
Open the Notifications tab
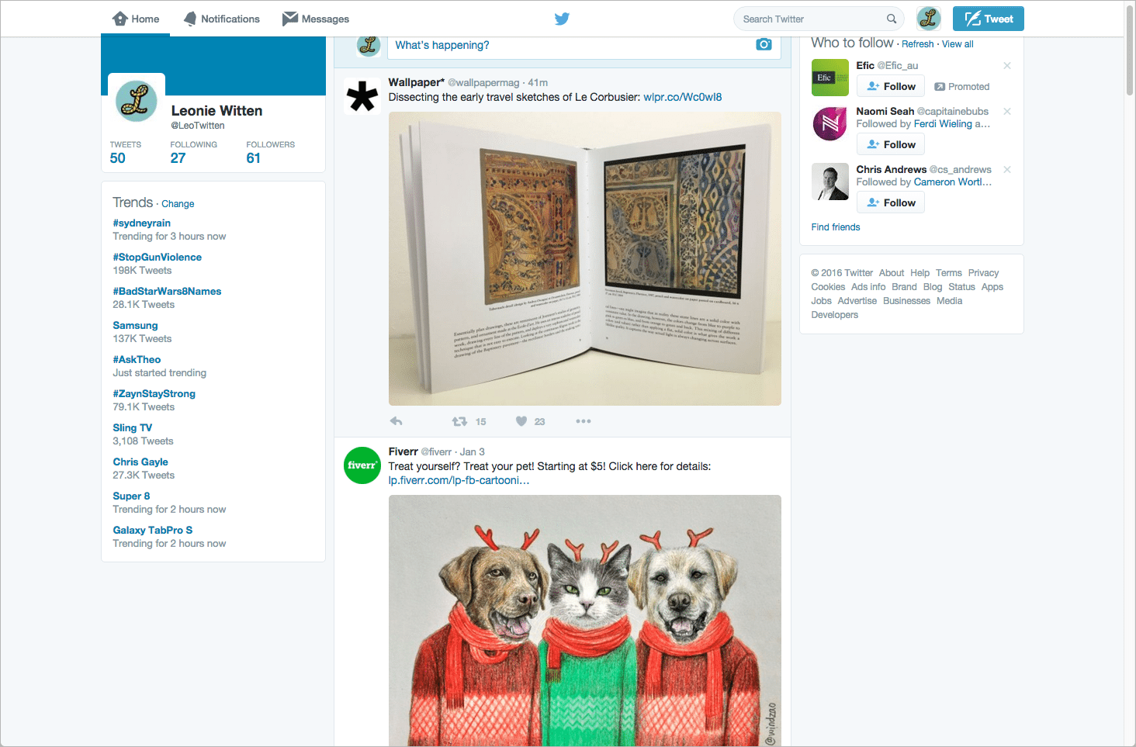(x=222, y=19)
